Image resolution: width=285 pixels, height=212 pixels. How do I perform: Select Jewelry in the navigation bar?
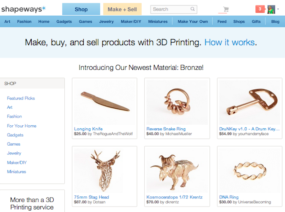(106, 21)
